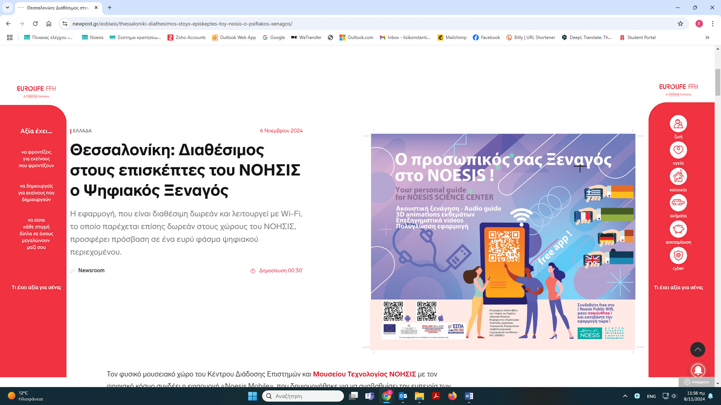
Task: Open the Facebook bookmark
Action: click(486, 37)
